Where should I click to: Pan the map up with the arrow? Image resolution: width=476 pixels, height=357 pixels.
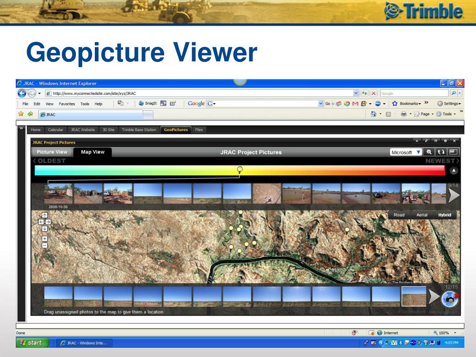click(x=45, y=215)
